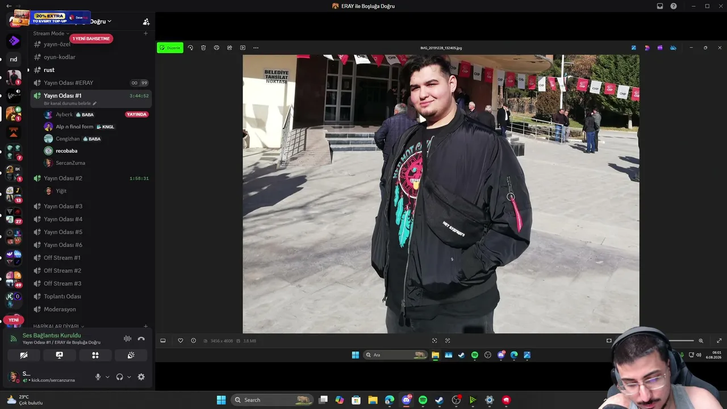Open Discord user settings gear

coord(141,377)
